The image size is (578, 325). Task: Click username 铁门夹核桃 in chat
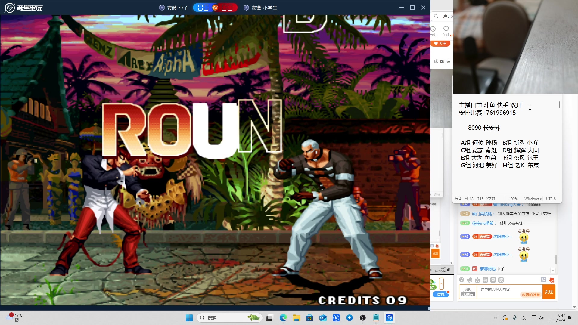(x=482, y=214)
